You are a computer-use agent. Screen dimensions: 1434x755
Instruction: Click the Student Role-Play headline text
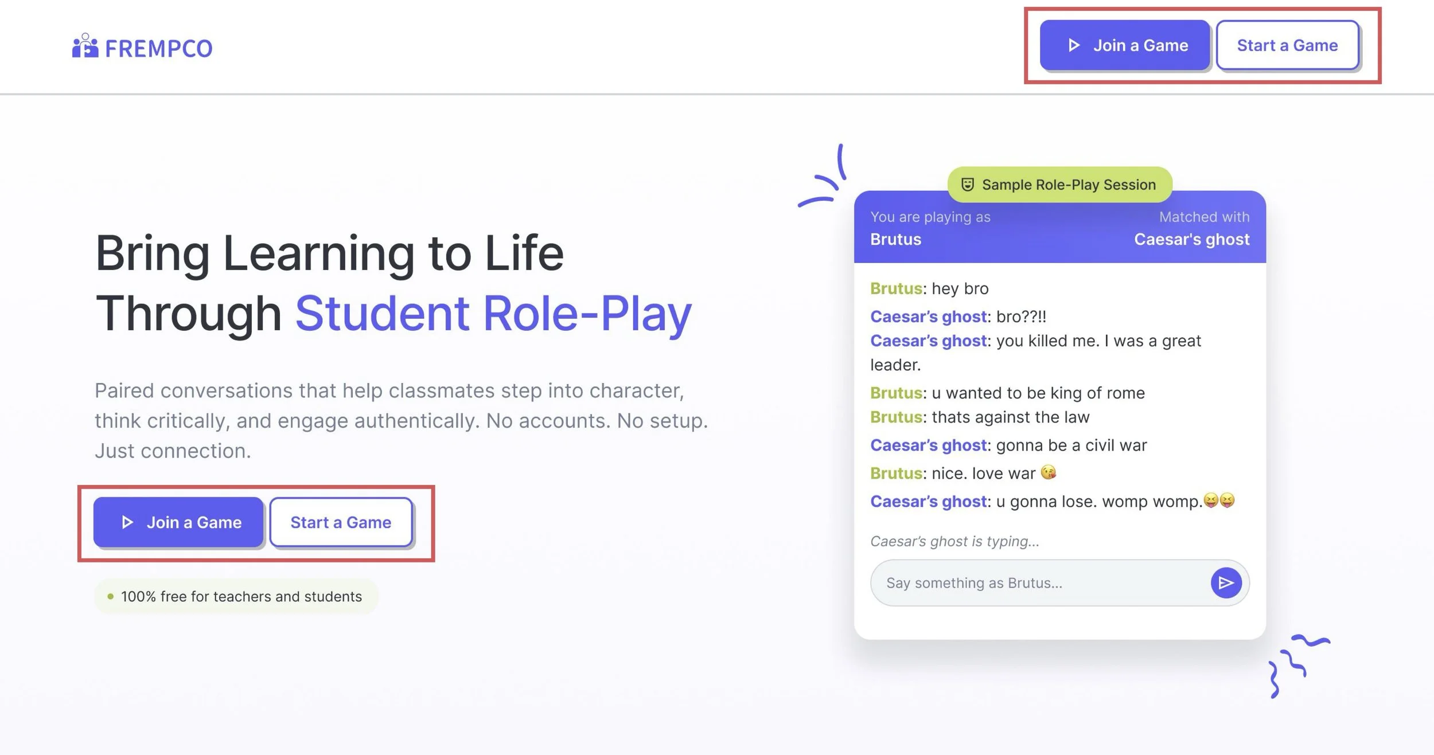pyautogui.click(x=493, y=314)
